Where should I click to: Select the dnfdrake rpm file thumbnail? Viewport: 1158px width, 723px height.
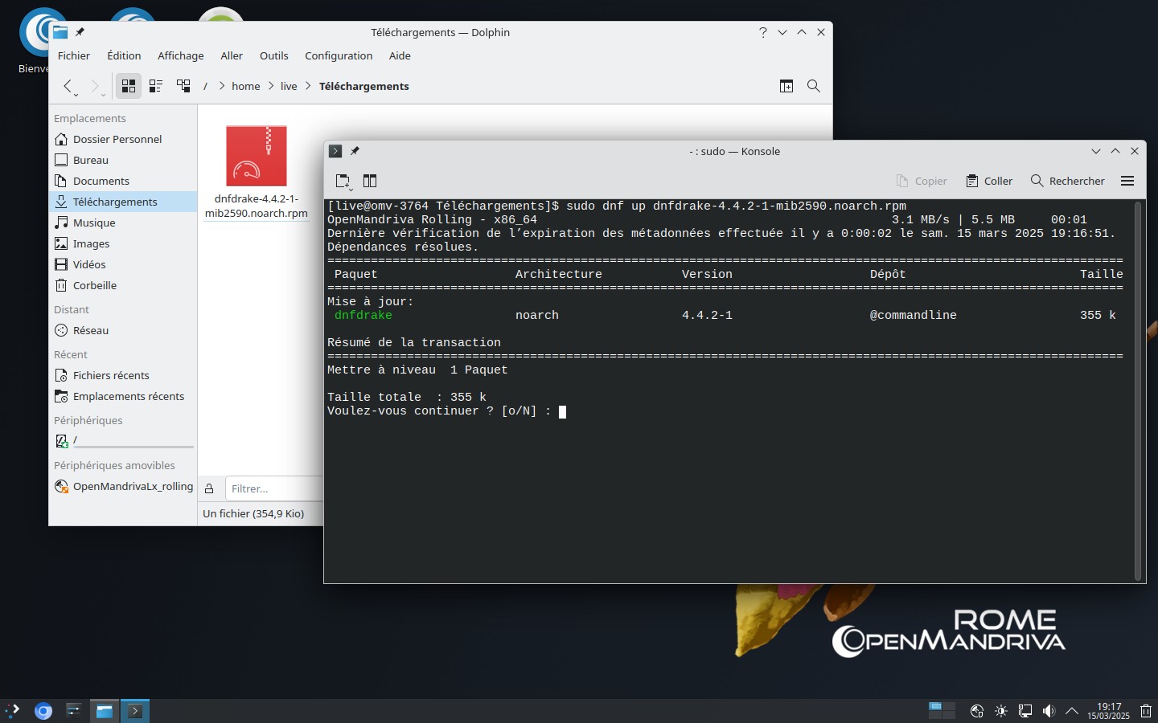(257, 156)
